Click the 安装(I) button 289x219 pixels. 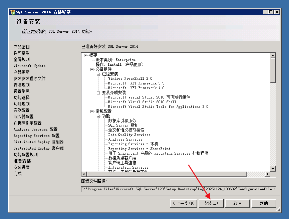point(211,203)
